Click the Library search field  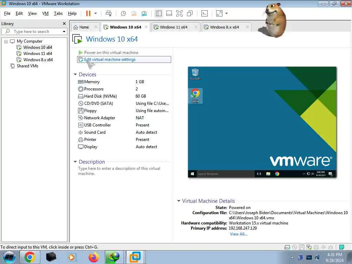31,32
